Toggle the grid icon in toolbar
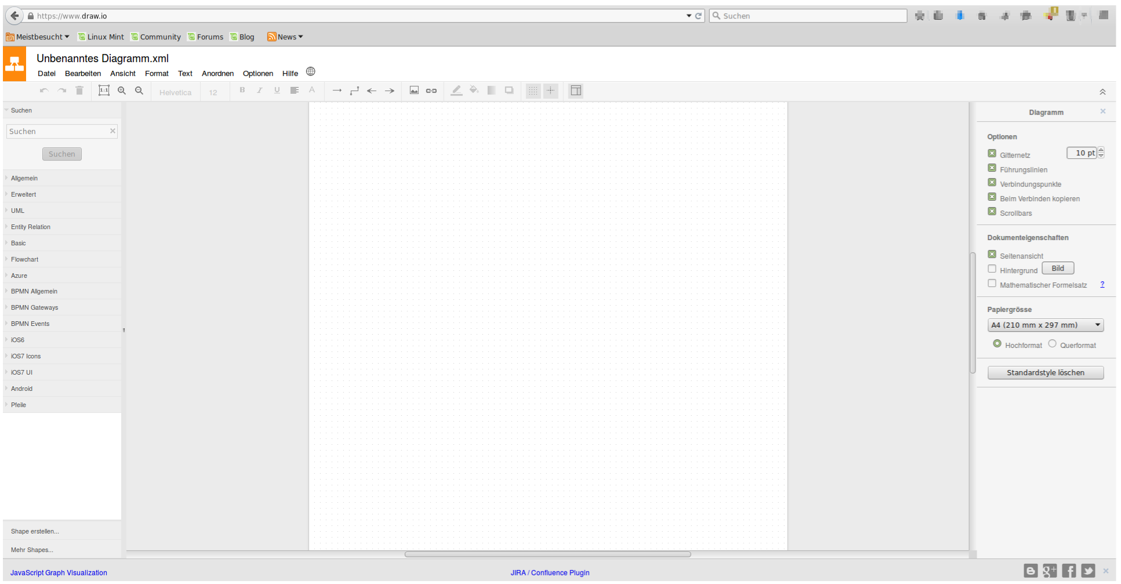This screenshot has height=584, width=1121. (x=533, y=90)
